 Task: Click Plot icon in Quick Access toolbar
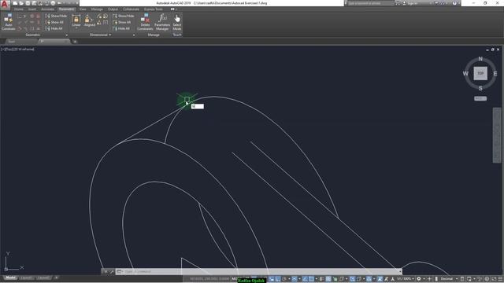[x=53, y=3]
